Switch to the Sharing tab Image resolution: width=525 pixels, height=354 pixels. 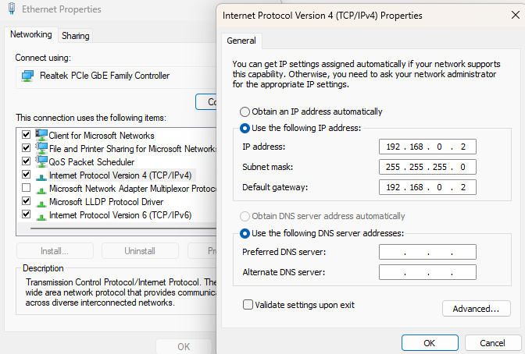[x=76, y=36]
